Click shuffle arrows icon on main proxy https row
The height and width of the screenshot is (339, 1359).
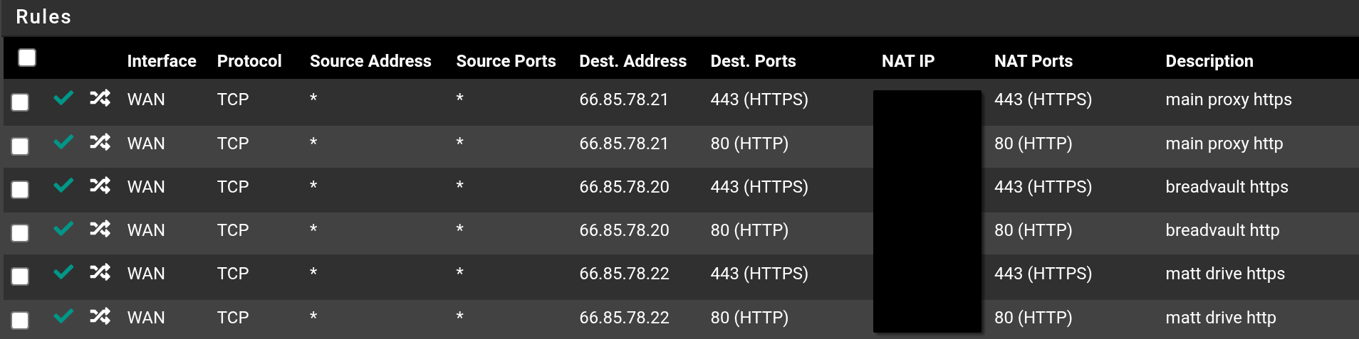(100, 98)
